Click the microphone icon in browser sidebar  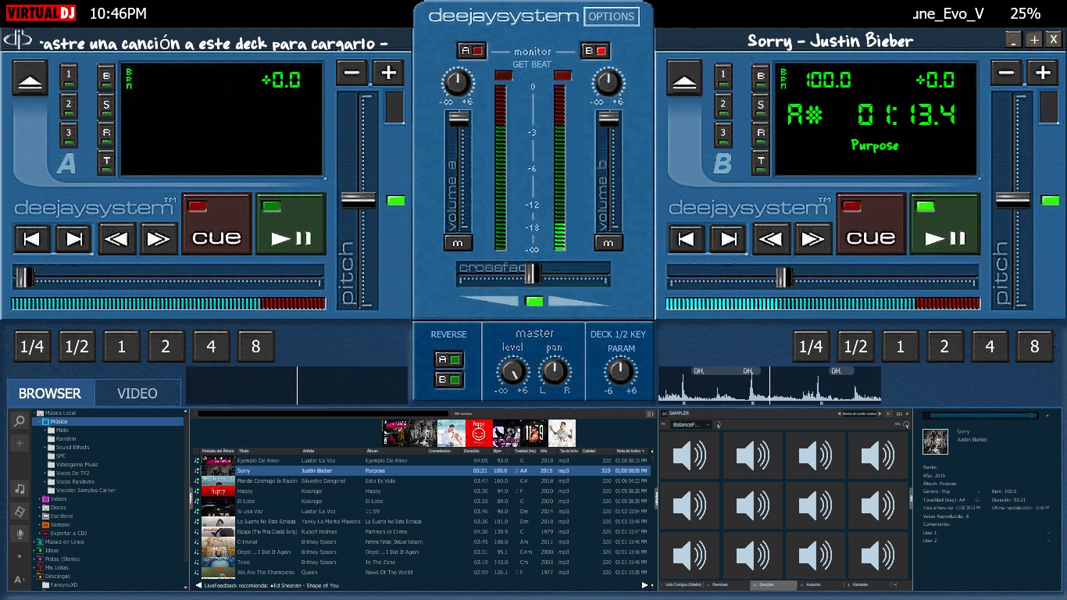[20, 534]
